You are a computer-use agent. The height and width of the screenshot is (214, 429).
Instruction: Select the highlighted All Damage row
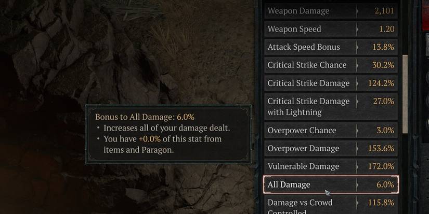pyautogui.click(x=331, y=184)
